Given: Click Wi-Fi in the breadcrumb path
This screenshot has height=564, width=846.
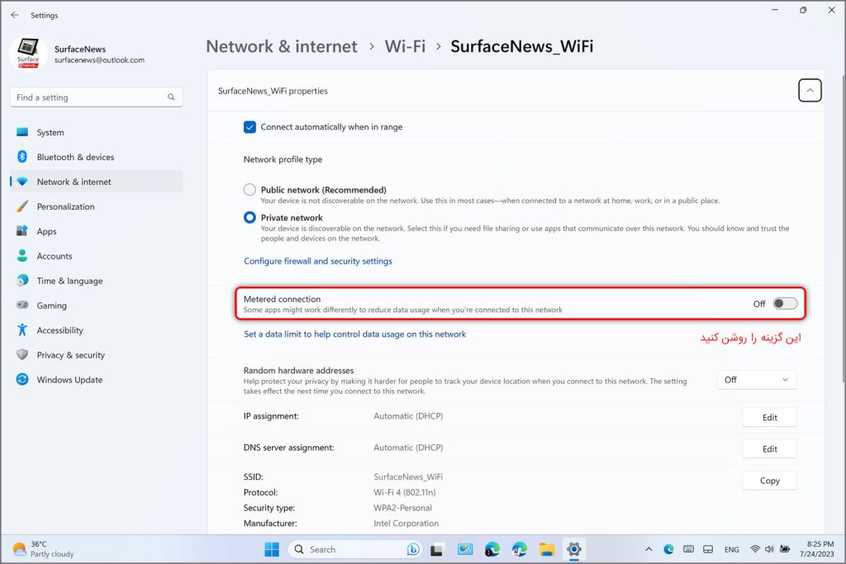Looking at the screenshot, I should click(405, 47).
